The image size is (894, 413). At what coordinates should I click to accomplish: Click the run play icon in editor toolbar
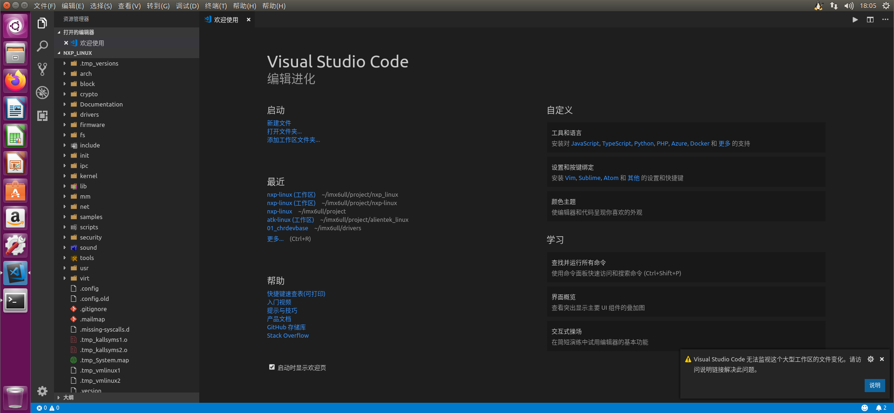point(855,20)
